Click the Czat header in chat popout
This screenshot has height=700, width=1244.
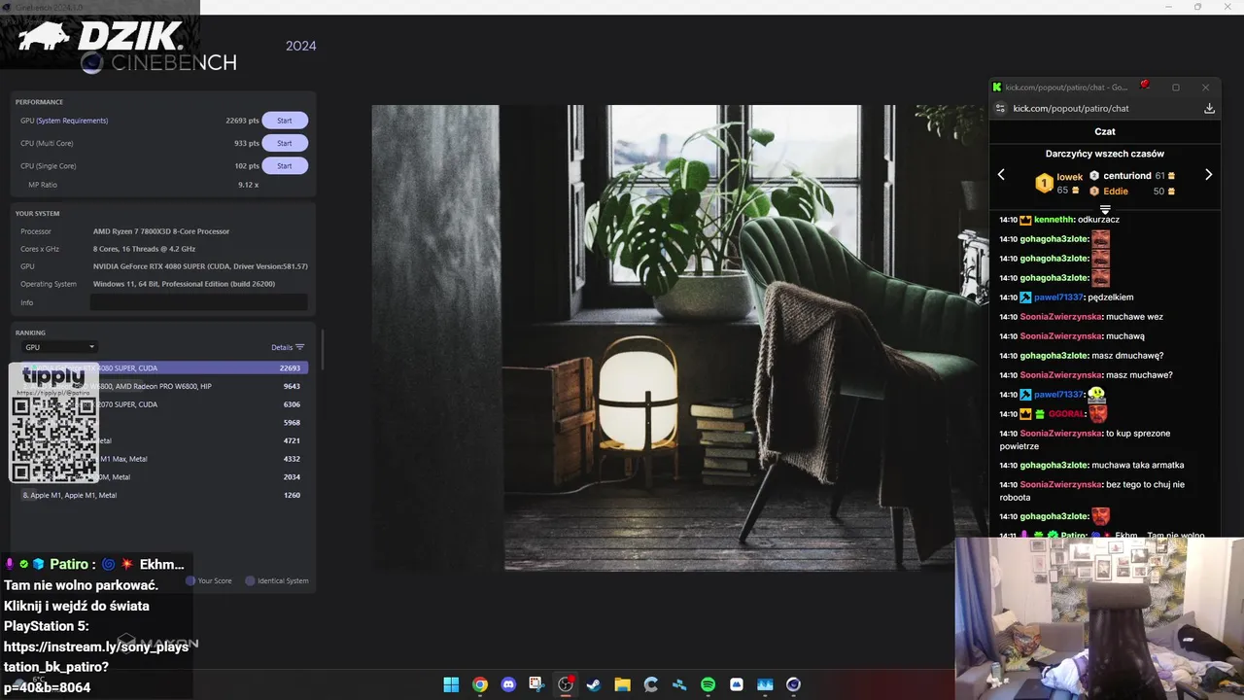click(1105, 131)
